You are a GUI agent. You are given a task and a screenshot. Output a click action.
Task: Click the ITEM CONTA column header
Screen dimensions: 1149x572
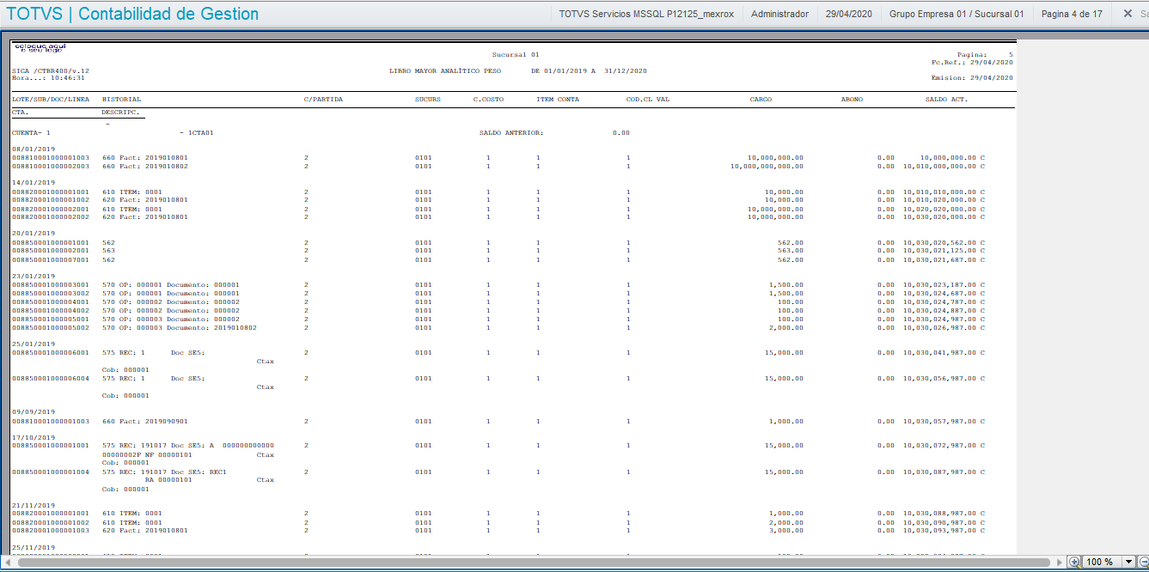click(x=558, y=99)
